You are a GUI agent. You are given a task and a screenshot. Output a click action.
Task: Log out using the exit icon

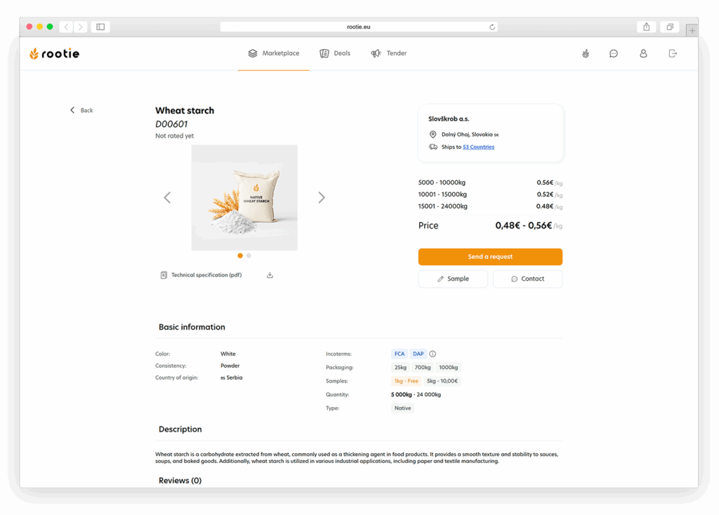pos(672,53)
